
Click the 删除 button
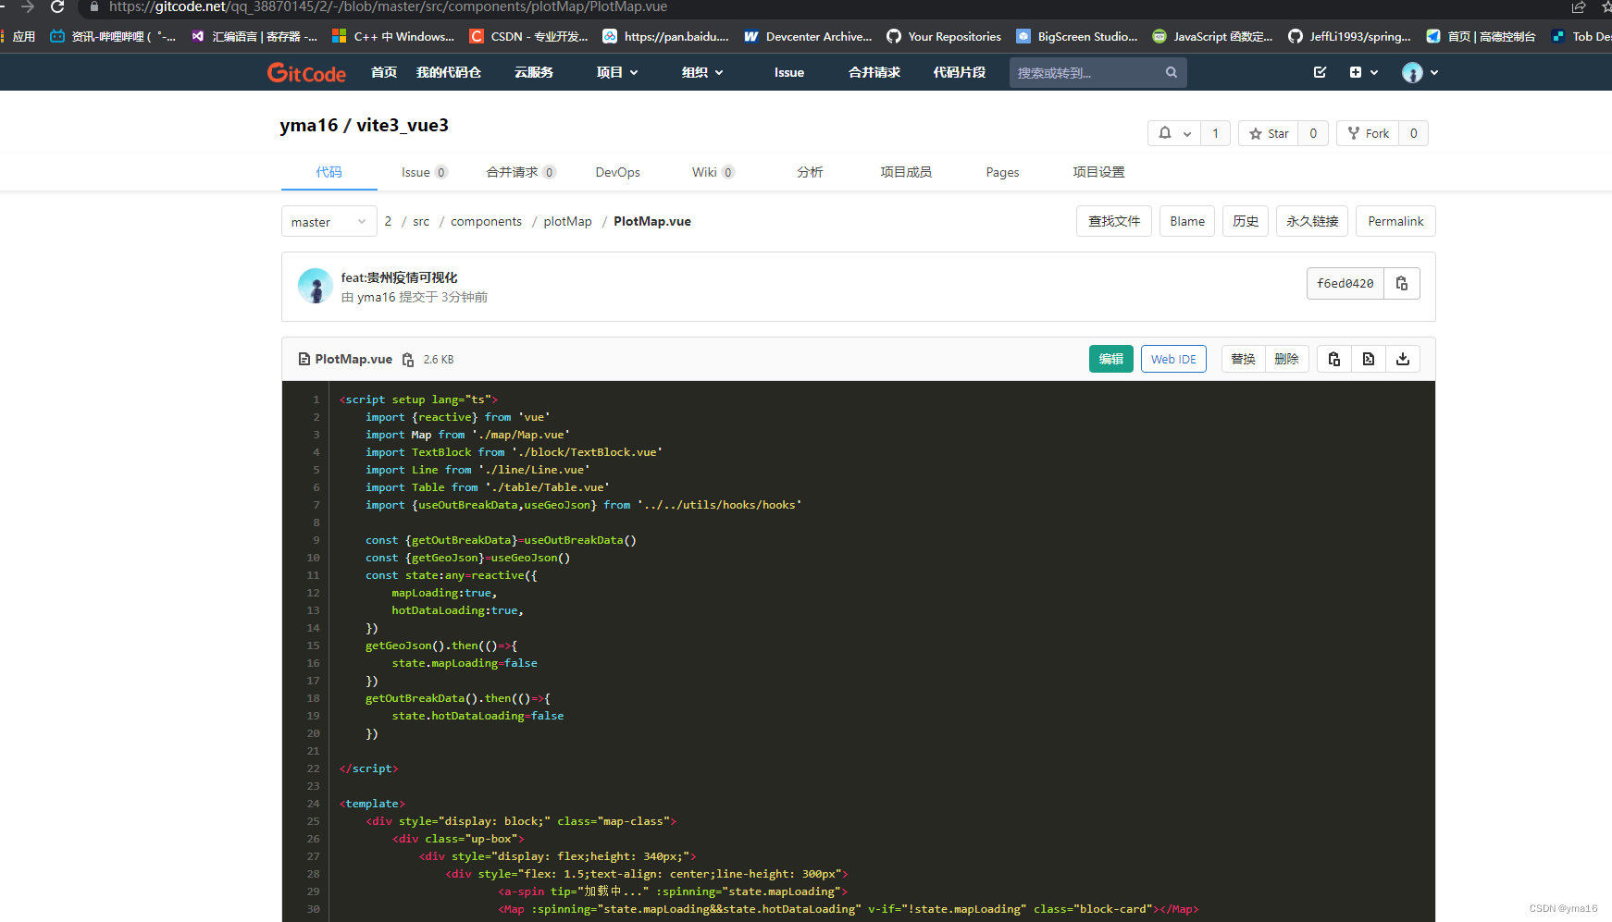click(x=1287, y=359)
